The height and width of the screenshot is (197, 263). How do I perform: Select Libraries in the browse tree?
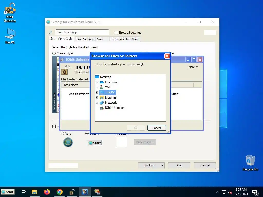[x=110, y=97]
